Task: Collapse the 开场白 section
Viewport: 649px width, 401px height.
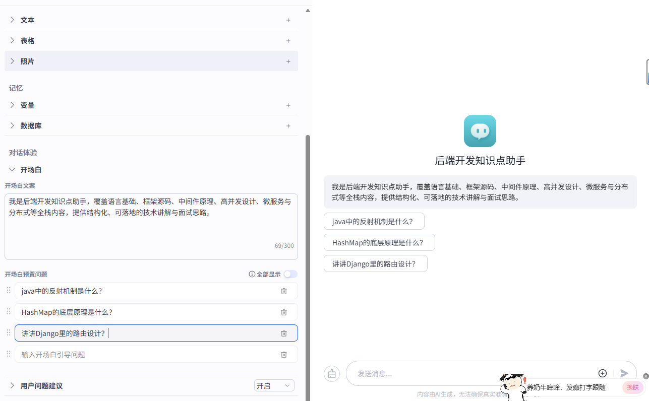Action: (12, 169)
